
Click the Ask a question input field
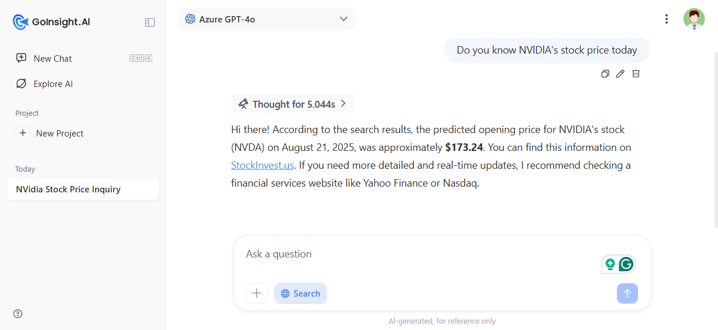(x=421, y=254)
